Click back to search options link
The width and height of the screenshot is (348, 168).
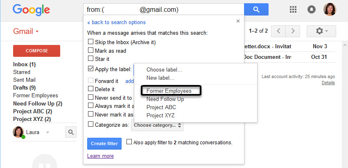click(x=116, y=22)
